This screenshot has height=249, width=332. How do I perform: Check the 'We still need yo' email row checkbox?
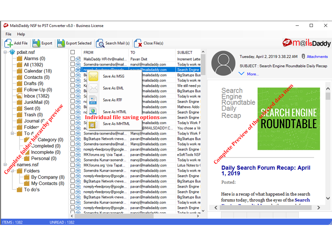pyautogui.click(x=73, y=85)
